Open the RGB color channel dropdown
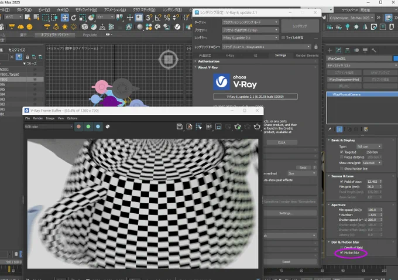This screenshot has width=398, height=280. [x=49, y=127]
